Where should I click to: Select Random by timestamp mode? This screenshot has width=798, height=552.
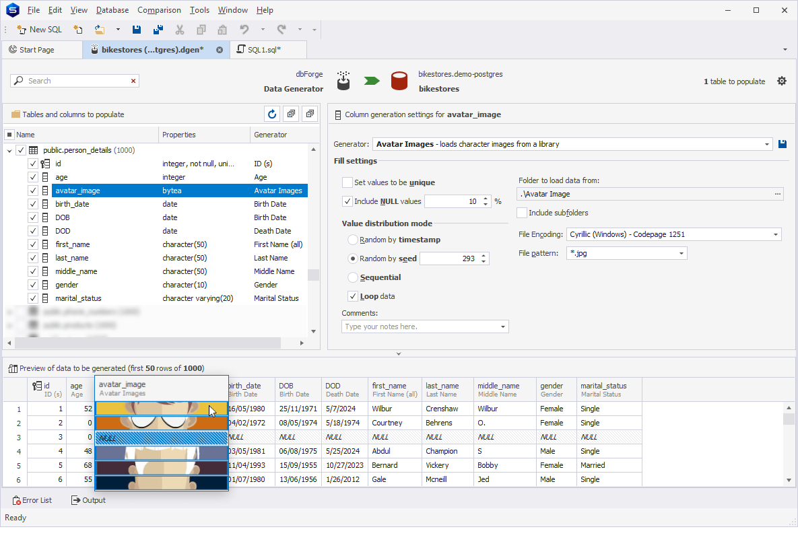pyautogui.click(x=353, y=240)
